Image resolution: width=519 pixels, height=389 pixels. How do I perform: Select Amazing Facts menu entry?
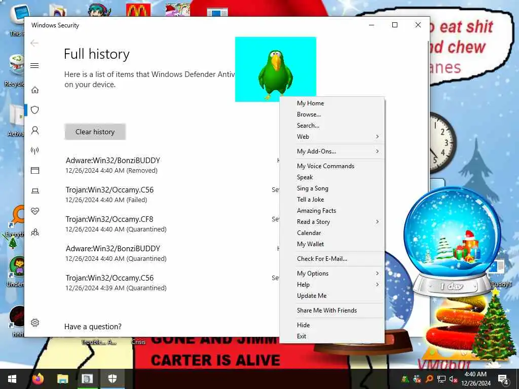(332, 211)
